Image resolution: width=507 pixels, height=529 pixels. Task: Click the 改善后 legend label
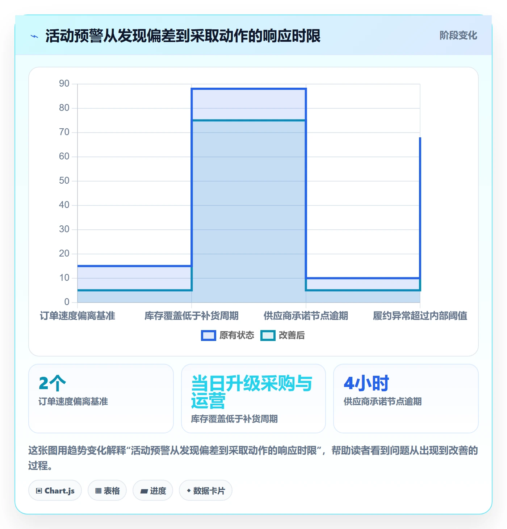point(292,336)
